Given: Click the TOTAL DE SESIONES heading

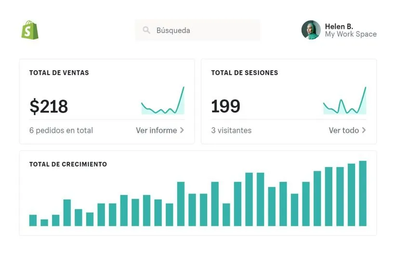Looking at the screenshot, I should click(x=244, y=73).
